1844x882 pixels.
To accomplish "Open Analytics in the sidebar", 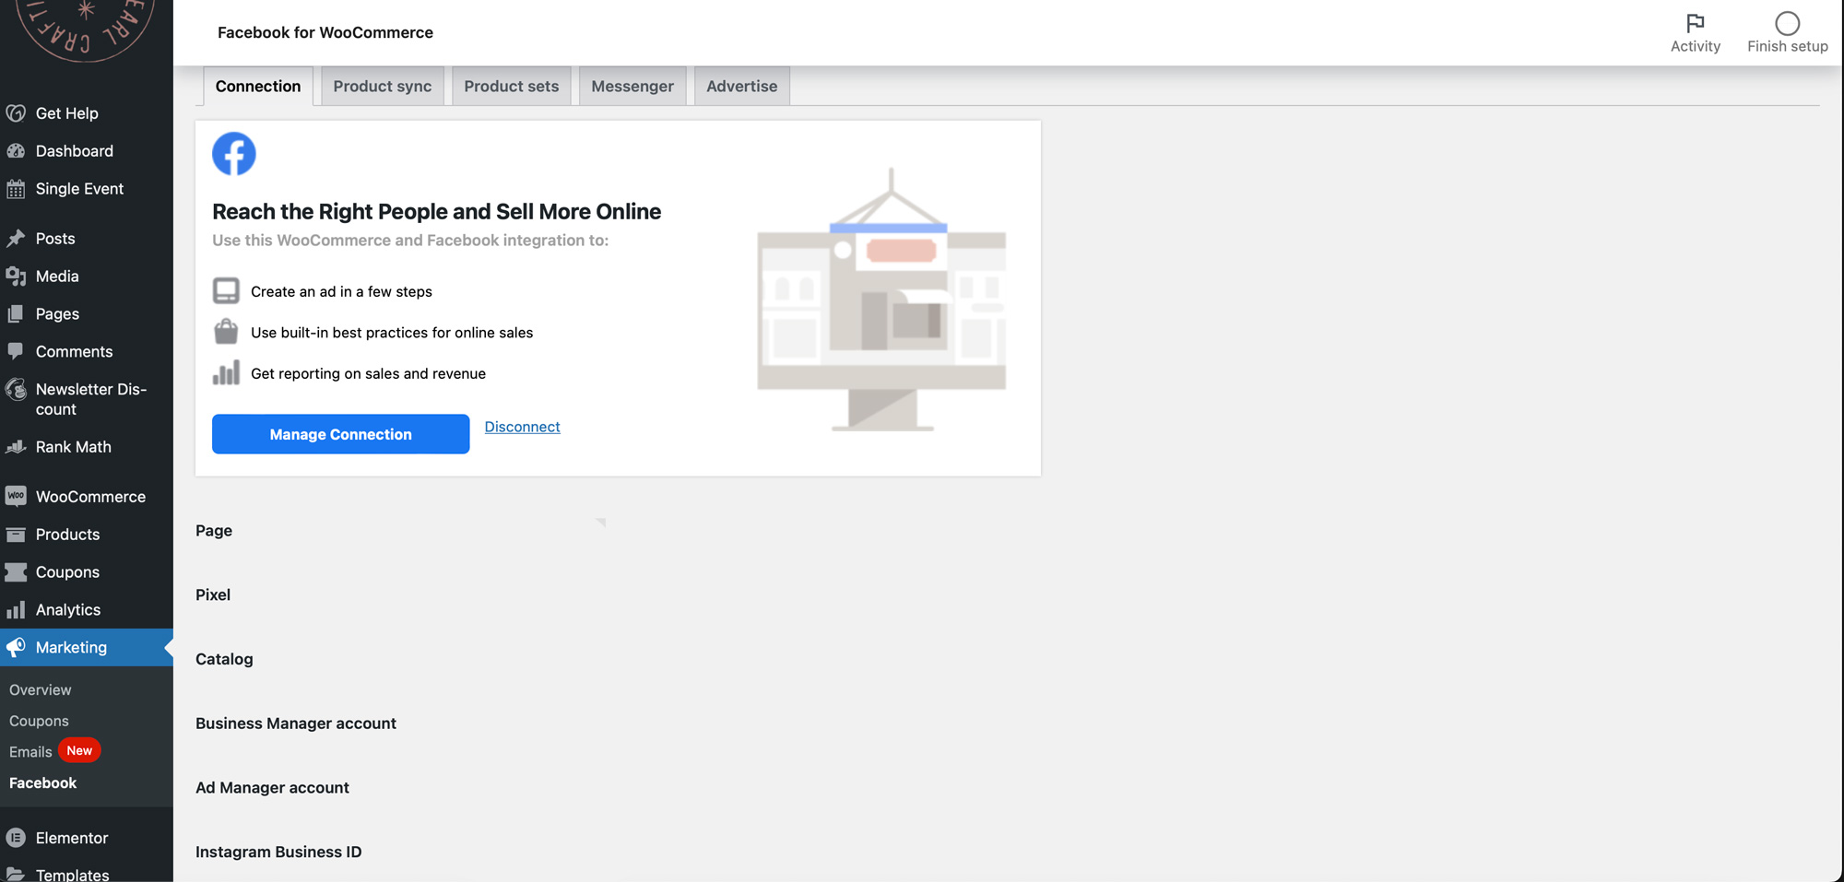I will click(x=67, y=610).
